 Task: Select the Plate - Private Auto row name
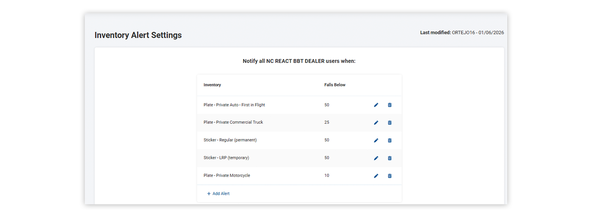[x=234, y=105]
